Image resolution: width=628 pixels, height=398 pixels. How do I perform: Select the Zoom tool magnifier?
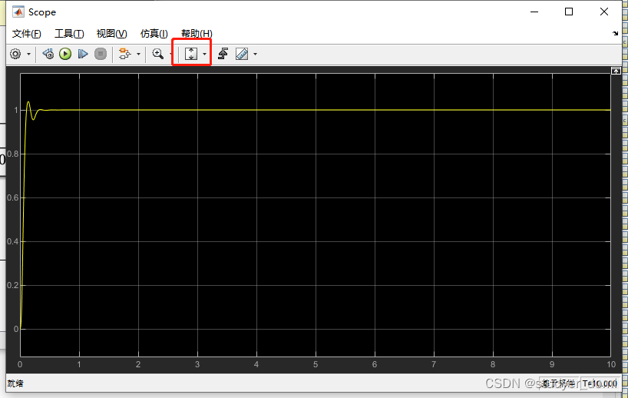point(158,54)
